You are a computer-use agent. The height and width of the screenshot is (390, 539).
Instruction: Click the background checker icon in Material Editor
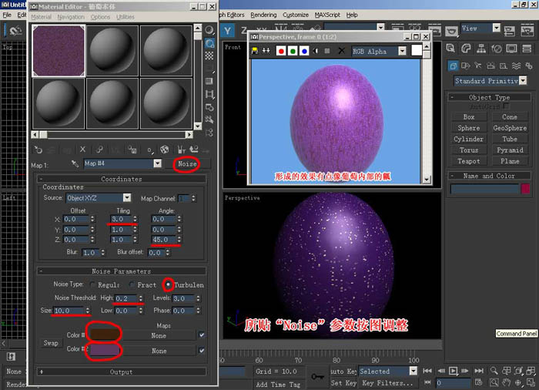coord(209,55)
